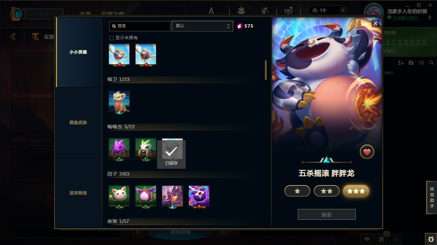
Task: Open the chat bubble icon in bottom bar
Action: (367, 239)
